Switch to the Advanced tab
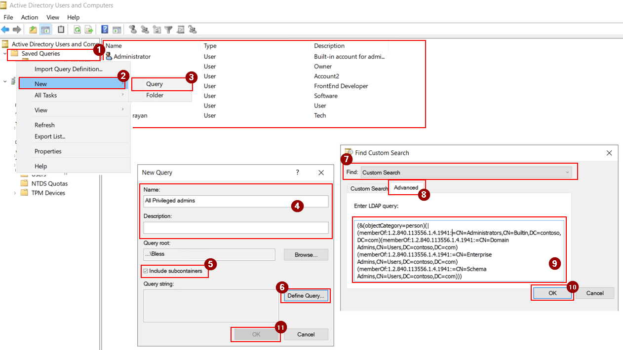623x350 pixels. coord(407,188)
